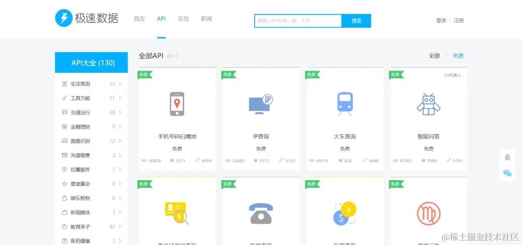The width and height of the screenshot is (522, 245).
Task: Expand the 生活常用 category chevron
Action: coord(120,84)
